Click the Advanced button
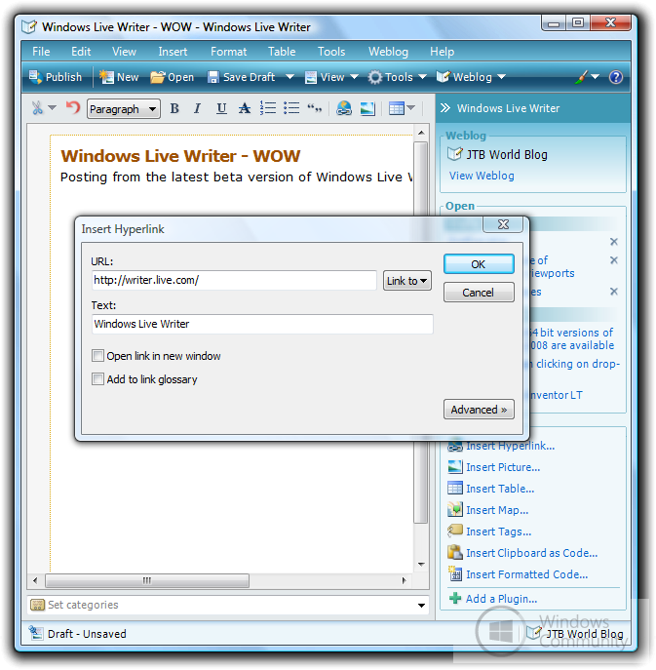This screenshot has width=656, height=670. [479, 410]
